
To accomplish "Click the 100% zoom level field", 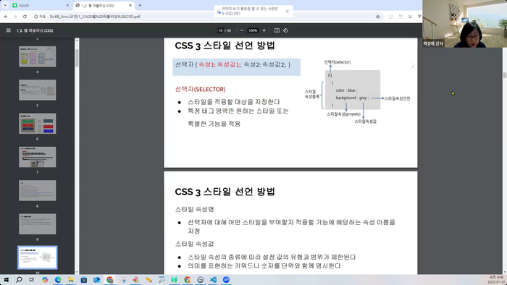I will [253, 30].
